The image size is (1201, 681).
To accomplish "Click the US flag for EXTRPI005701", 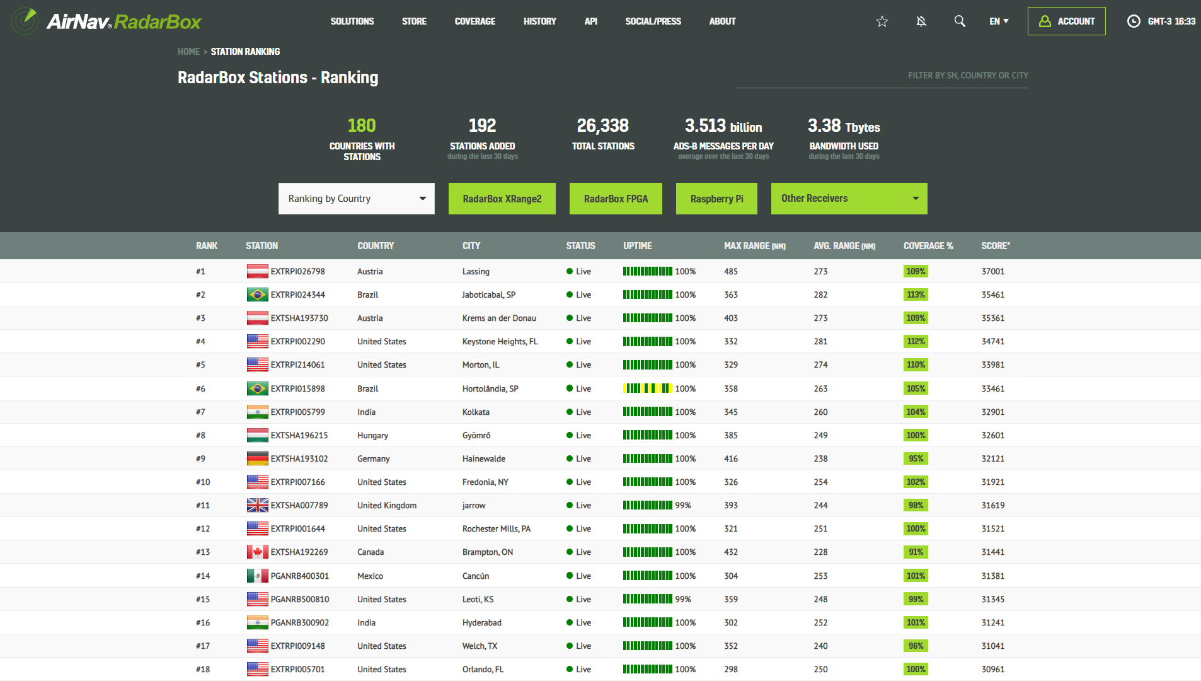I will pyautogui.click(x=257, y=670).
